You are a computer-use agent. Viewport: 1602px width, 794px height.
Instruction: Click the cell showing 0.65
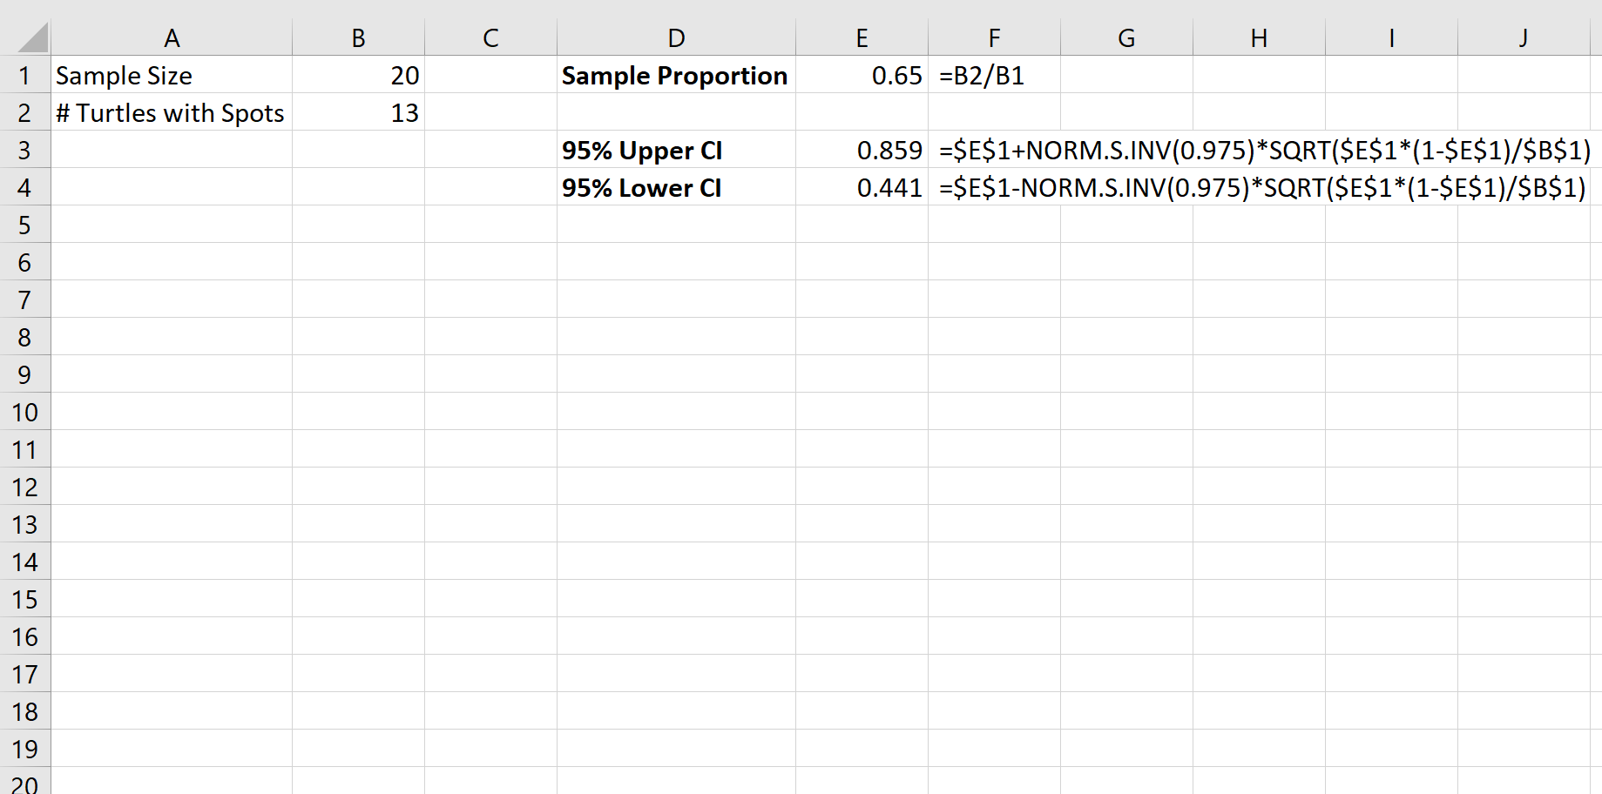(862, 76)
